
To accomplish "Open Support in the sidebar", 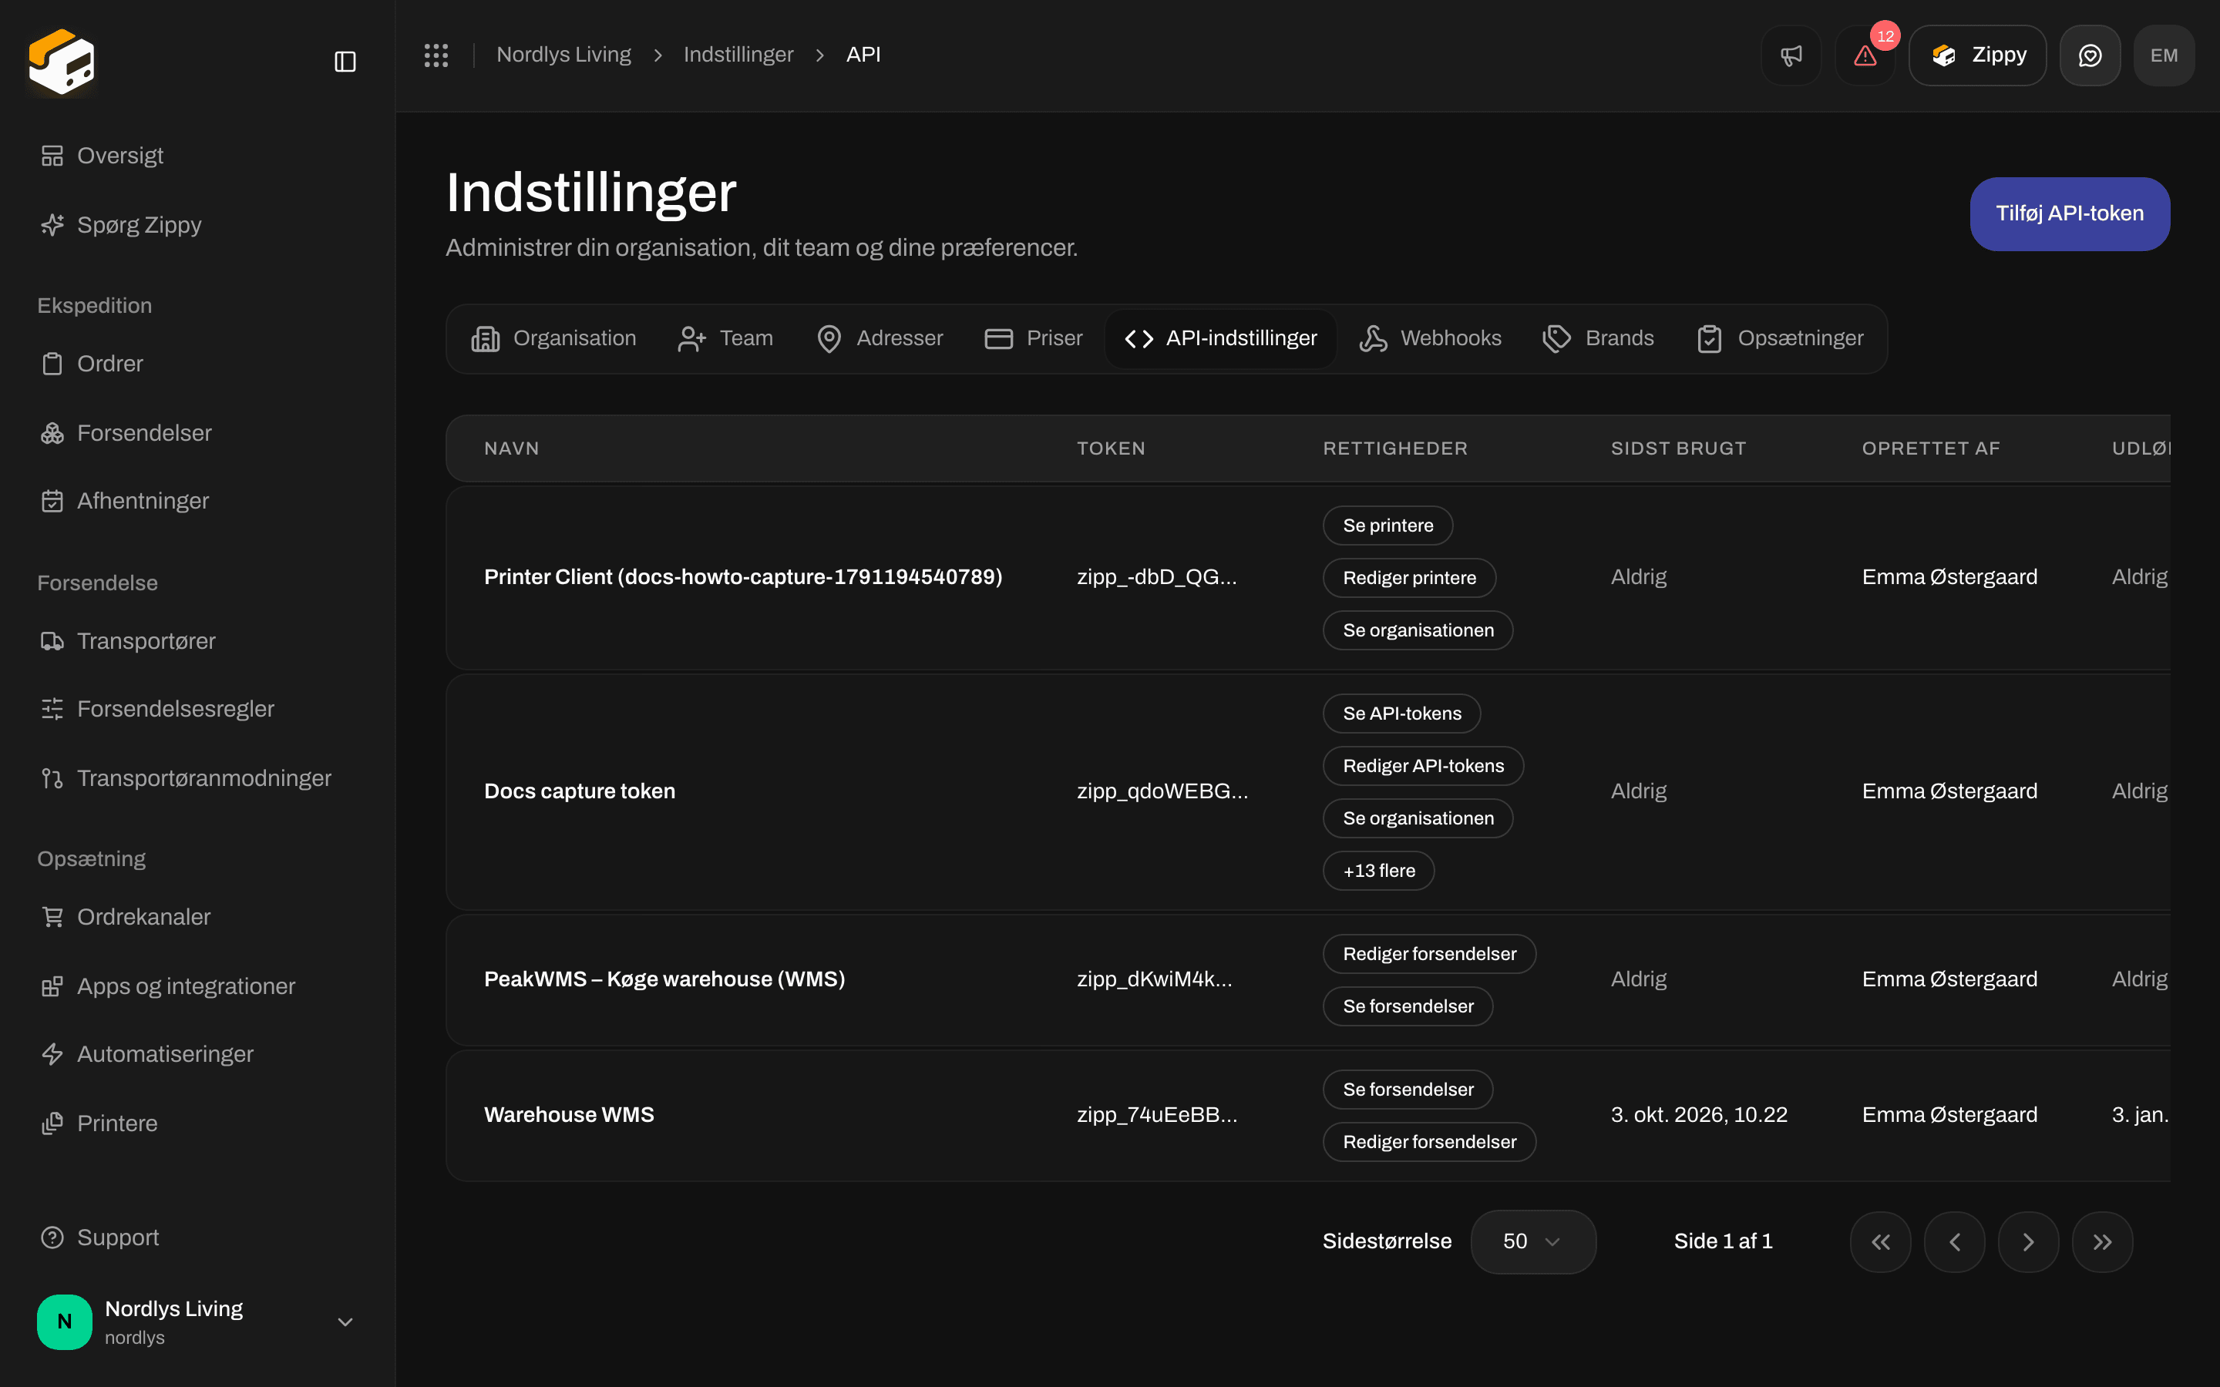I will [x=197, y=1238].
